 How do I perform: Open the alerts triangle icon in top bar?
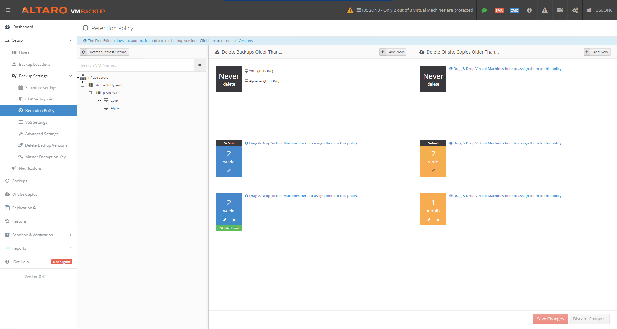[544, 10]
